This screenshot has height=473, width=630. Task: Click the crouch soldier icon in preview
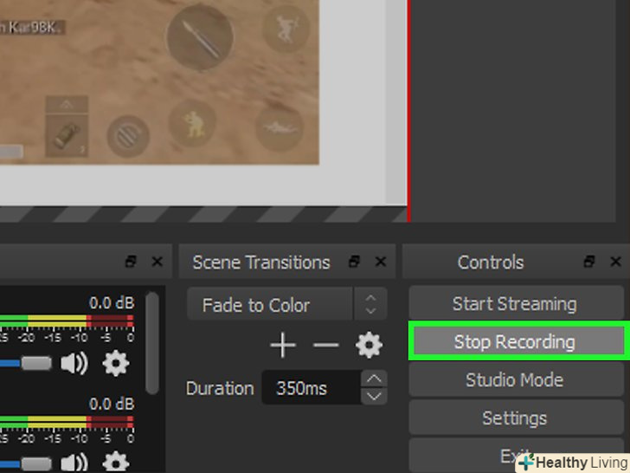192,124
